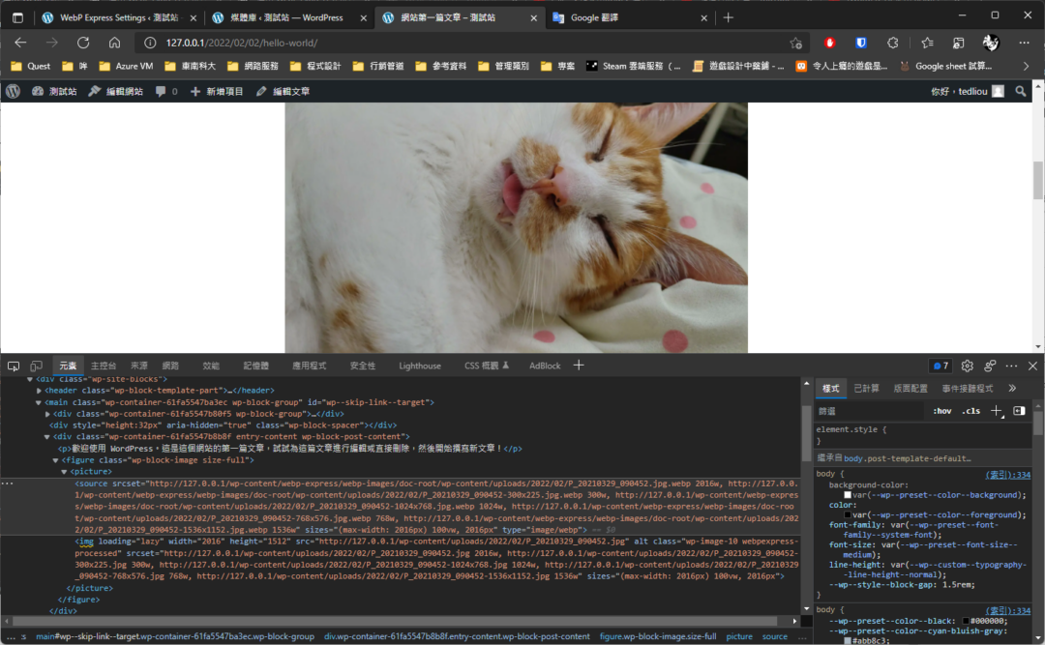Switch to the Google 翻譯 browser tab
Viewport: 1045px width, 645px height.
point(629,18)
